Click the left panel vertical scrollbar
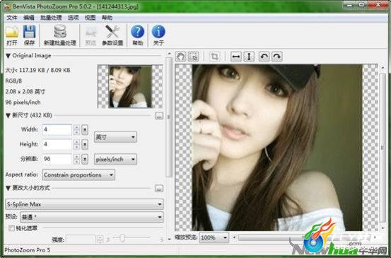Viewport: 391px width, 258px height. click(169, 117)
